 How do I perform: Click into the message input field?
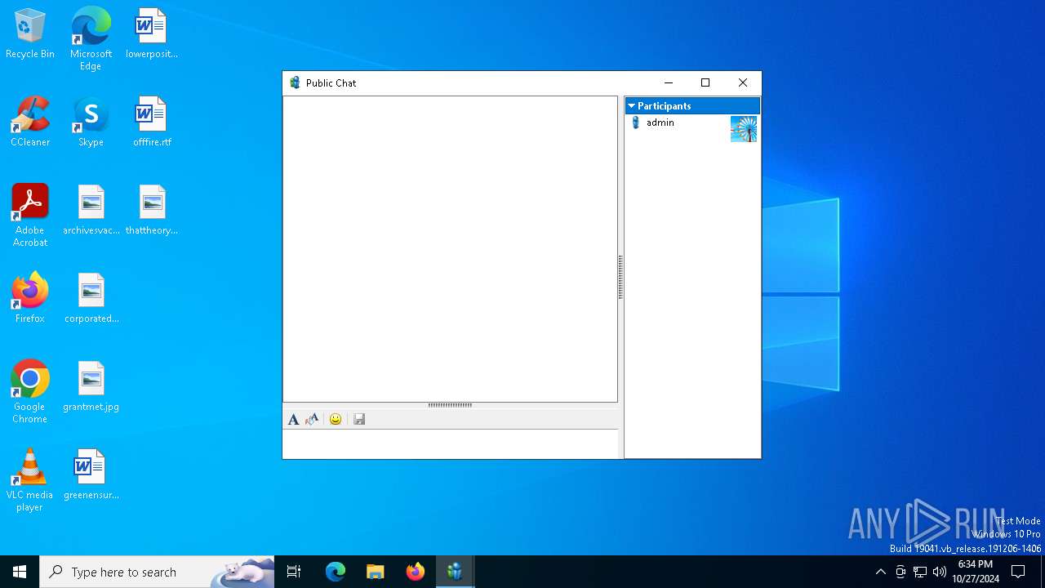click(x=451, y=444)
